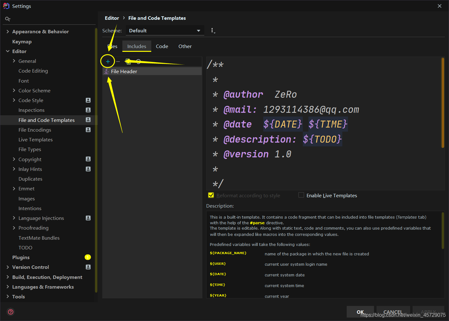449x321 pixels.
Task: Click the profile icon next to Inlay Hints
Action: (x=88, y=169)
